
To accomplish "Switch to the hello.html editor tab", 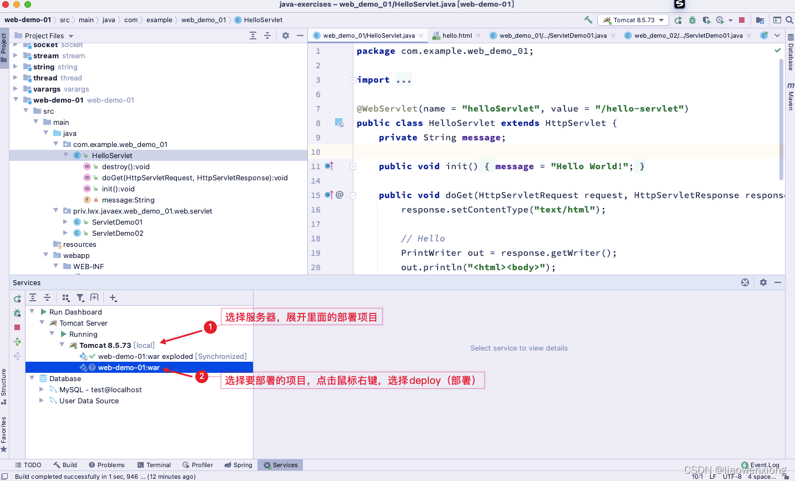I will click(457, 36).
